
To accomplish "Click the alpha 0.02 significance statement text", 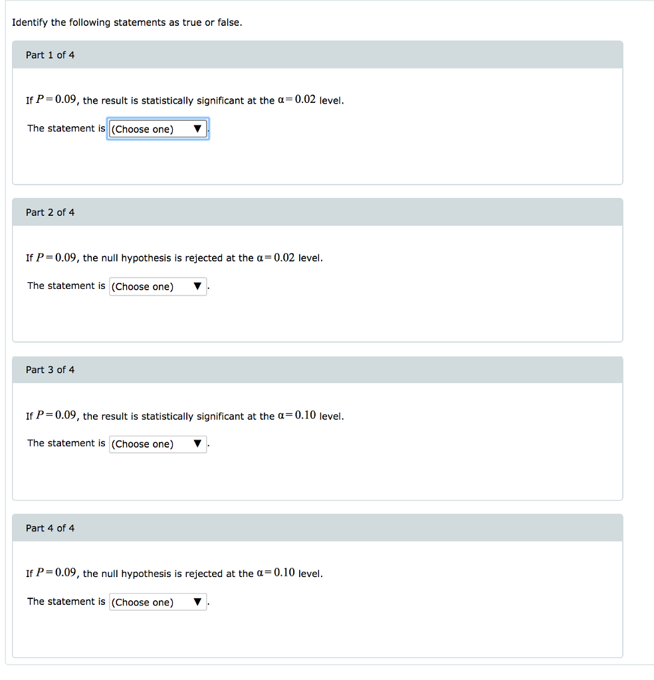I will coord(185,100).
